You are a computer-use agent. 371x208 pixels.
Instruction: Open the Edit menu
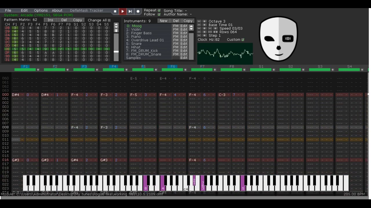pos(24,10)
